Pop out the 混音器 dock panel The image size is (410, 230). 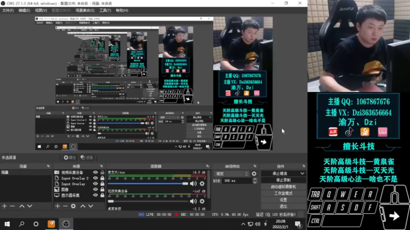(x=208, y=166)
